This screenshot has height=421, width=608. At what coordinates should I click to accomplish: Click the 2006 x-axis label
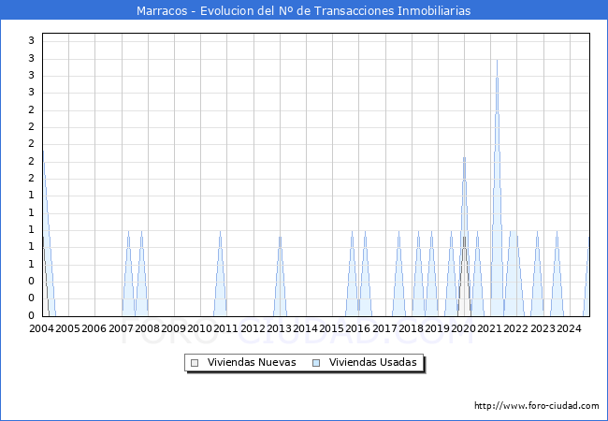94,328
